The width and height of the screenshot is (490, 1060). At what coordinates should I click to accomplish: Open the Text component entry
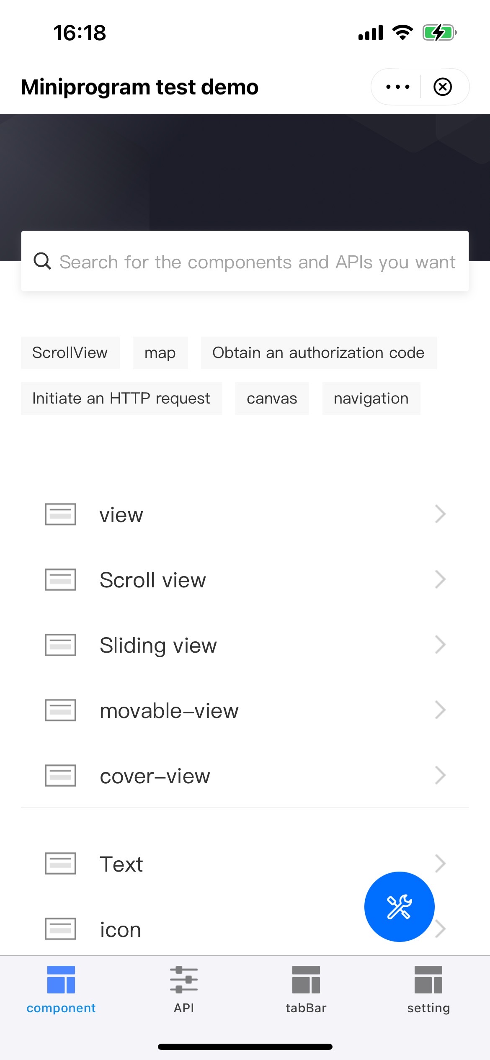(121, 864)
